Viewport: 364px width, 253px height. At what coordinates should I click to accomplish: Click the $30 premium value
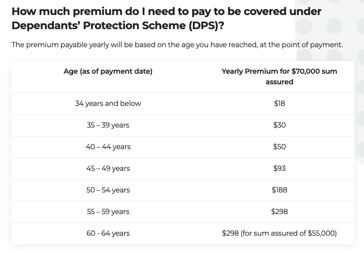click(279, 125)
